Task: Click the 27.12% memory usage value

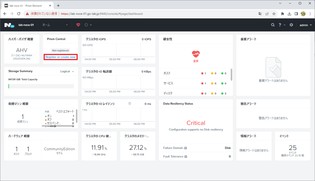Action: pos(138,148)
